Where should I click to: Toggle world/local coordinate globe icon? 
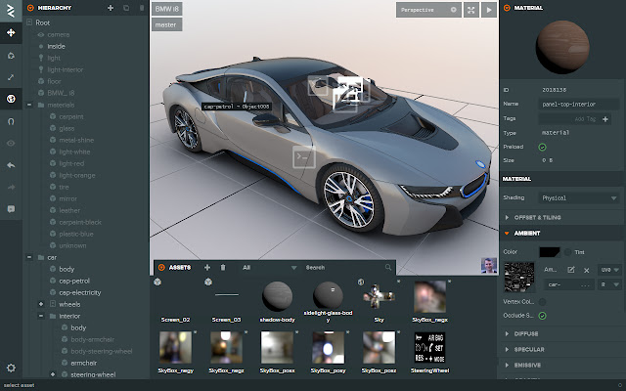(x=11, y=99)
